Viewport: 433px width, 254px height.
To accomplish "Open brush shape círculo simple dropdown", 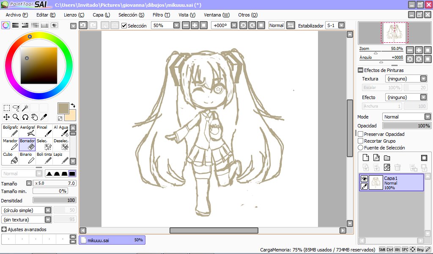I will click(x=48, y=210).
